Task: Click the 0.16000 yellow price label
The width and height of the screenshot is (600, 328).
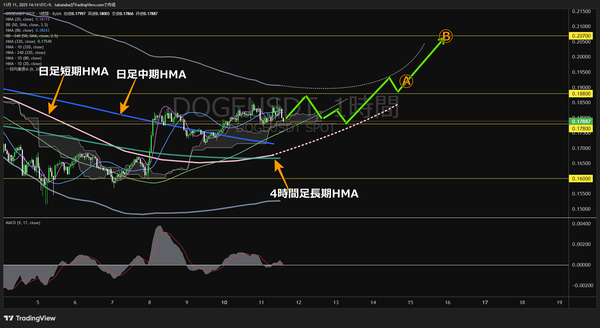Action: pos(581,179)
